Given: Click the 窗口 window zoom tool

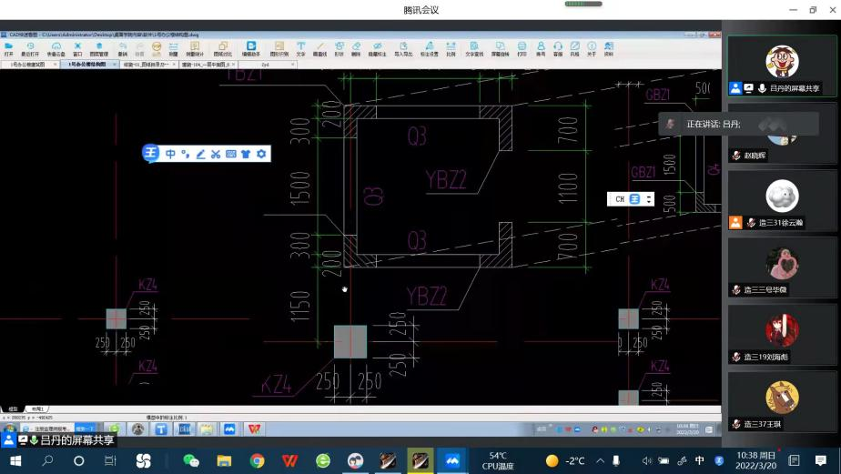Looking at the screenshot, I should [x=77, y=49].
